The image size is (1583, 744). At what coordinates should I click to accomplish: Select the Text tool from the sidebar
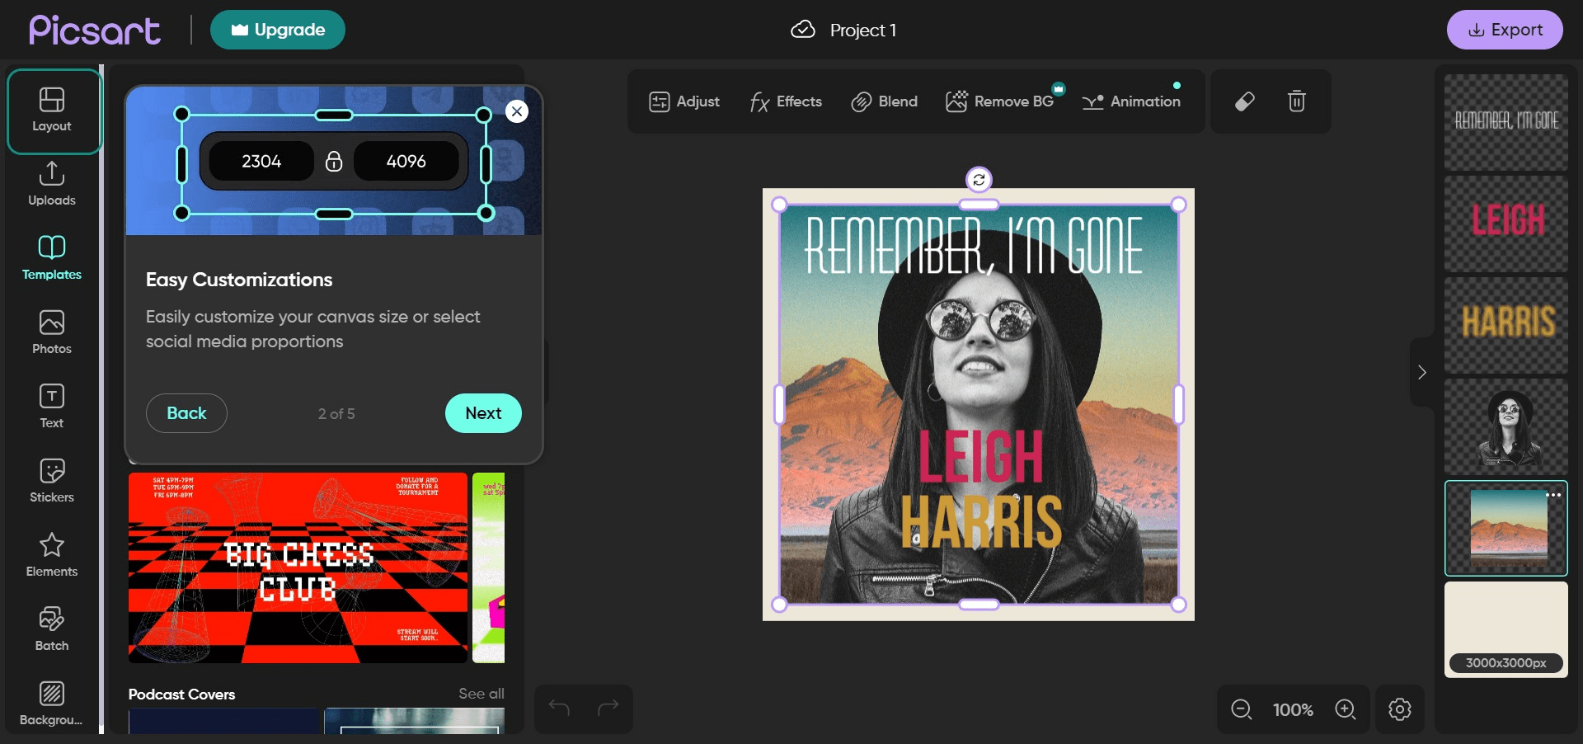(52, 405)
